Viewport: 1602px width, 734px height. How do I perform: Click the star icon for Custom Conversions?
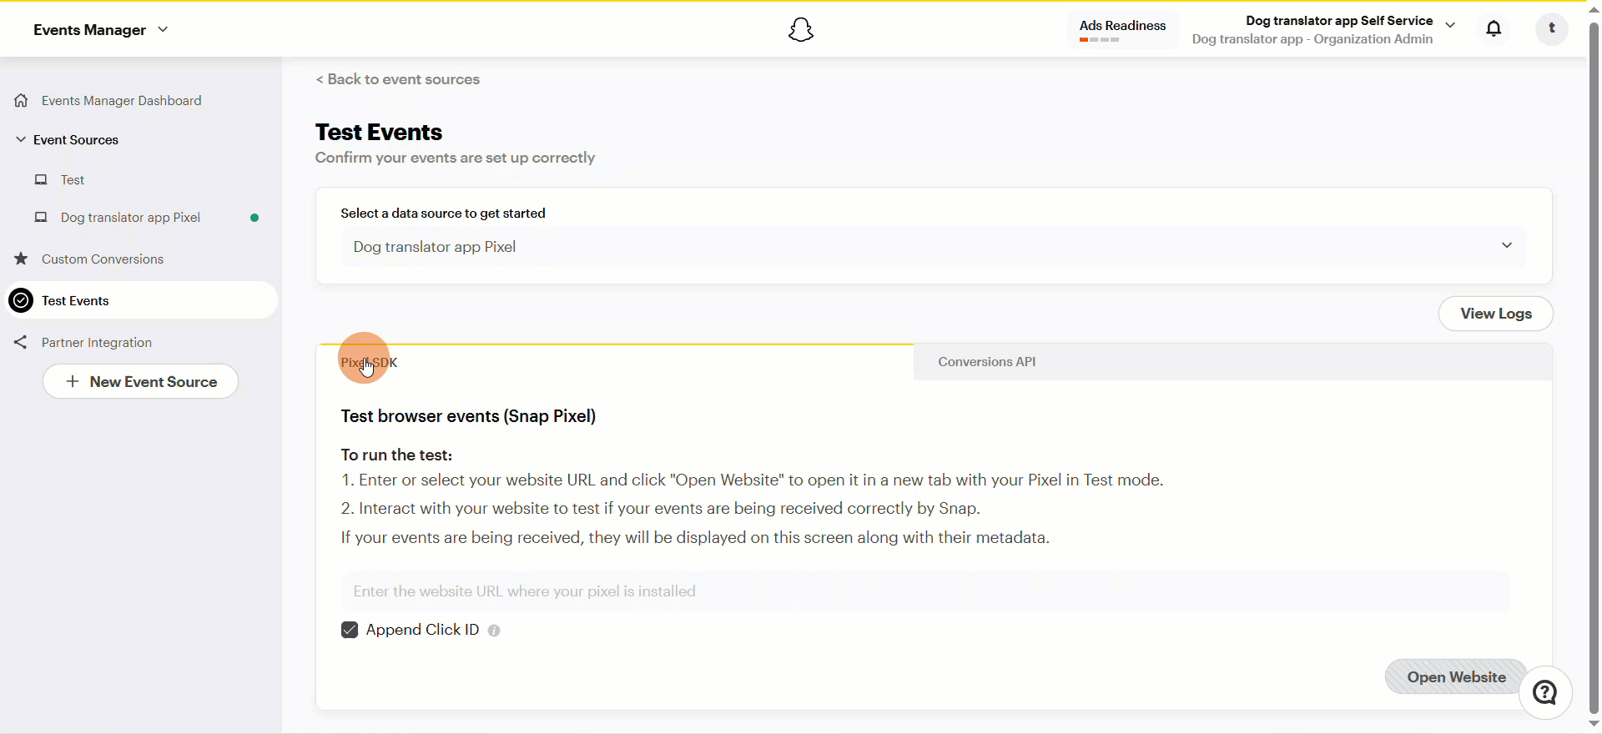pyautogui.click(x=22, y=259)
